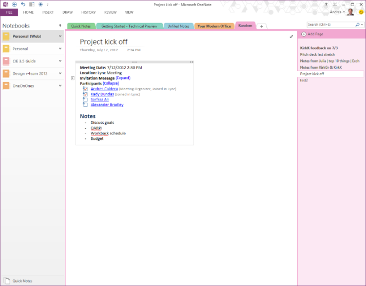The width and height of the screenshot is (366, 286).
Task: Open the Andres account dropdown
Action: click(337, 12)
